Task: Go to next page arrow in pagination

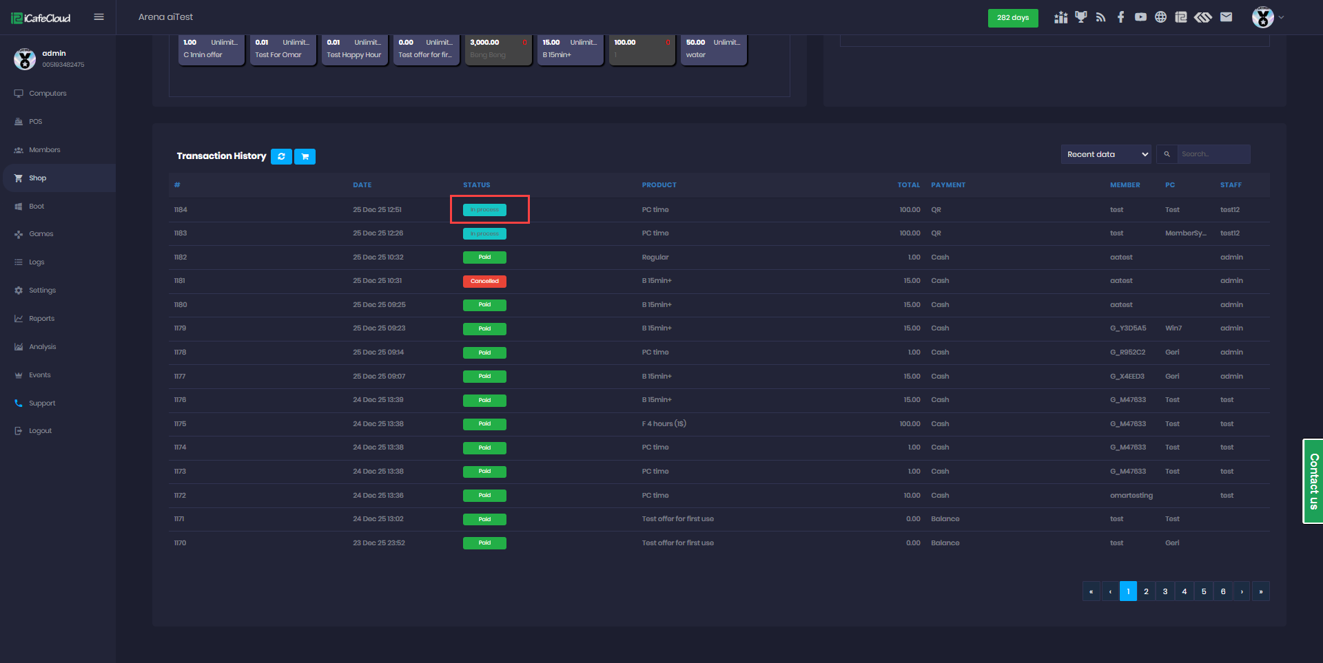Action: point(1242,591)
